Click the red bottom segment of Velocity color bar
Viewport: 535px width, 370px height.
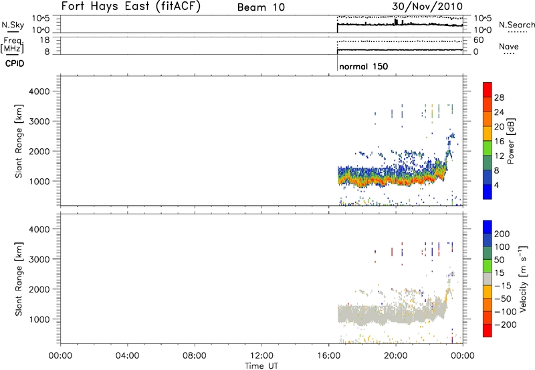point(488,331)
